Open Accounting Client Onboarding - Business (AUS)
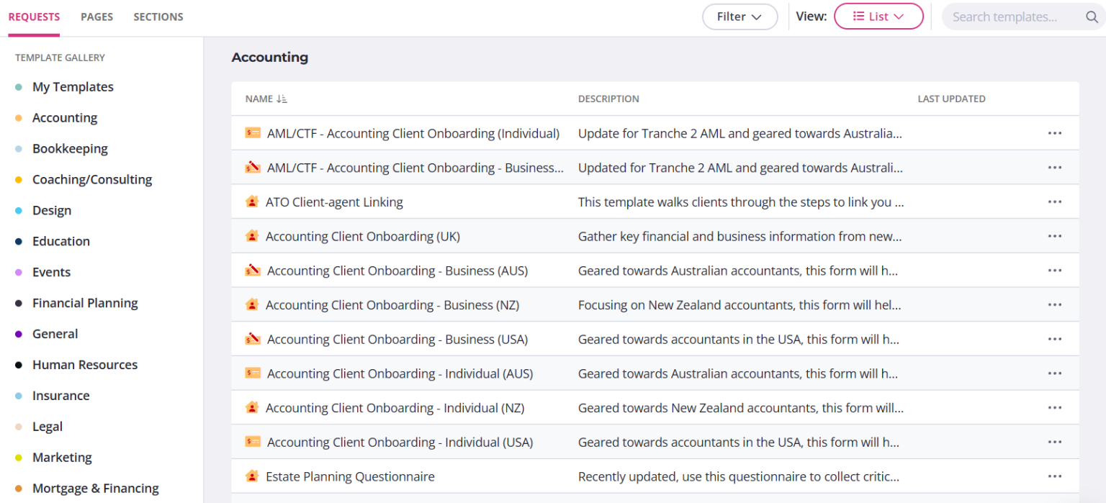The width and height of the screenshot is (1106, 503). click(x=397, y=271)
